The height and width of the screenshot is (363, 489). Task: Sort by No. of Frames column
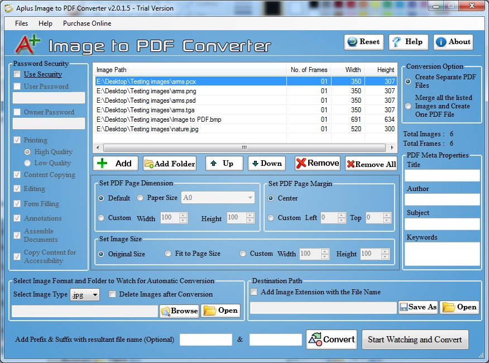(x=309, y=70)
